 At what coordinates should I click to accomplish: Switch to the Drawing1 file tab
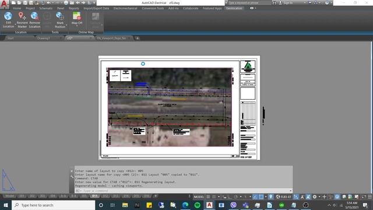(x=44, y=38)
